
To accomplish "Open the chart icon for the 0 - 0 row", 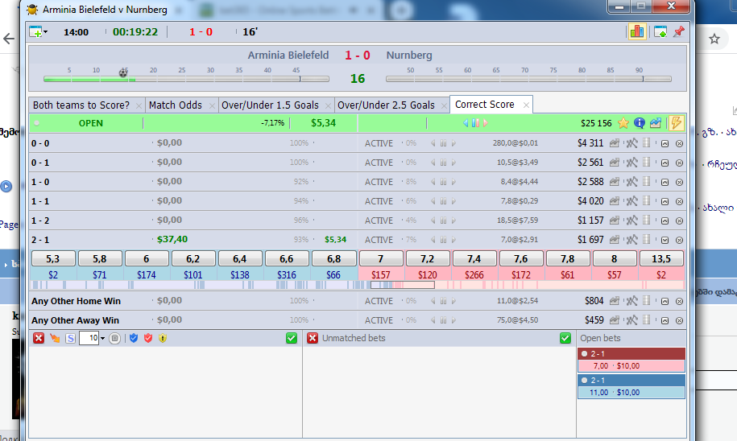I will [x=615, y=143].
